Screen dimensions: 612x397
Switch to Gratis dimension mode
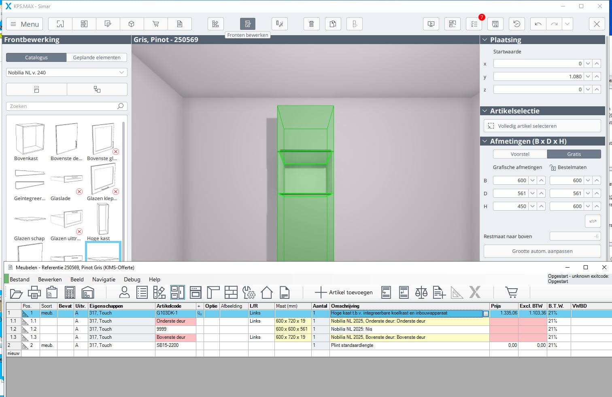click(574, 154)
